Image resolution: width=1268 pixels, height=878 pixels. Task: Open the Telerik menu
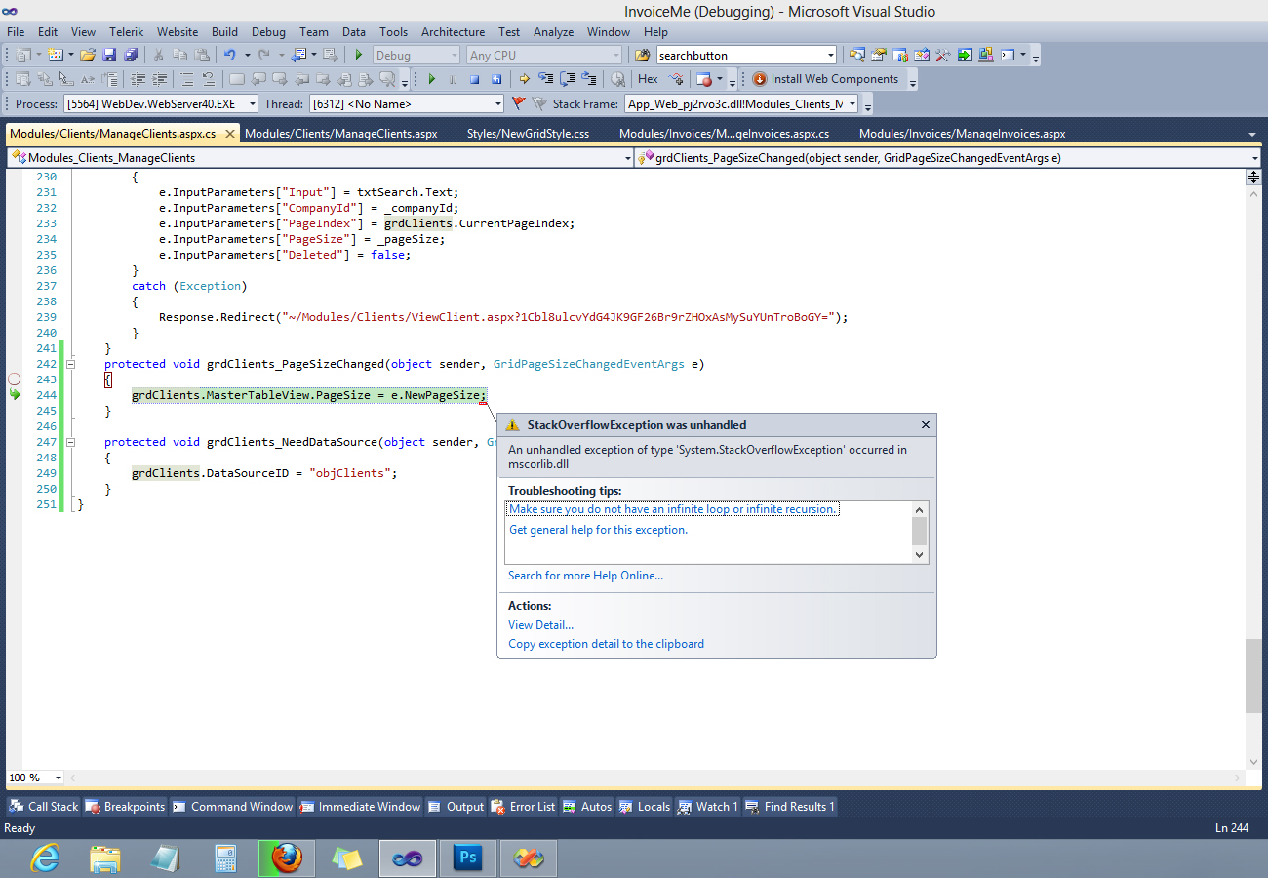coord(127,32)
